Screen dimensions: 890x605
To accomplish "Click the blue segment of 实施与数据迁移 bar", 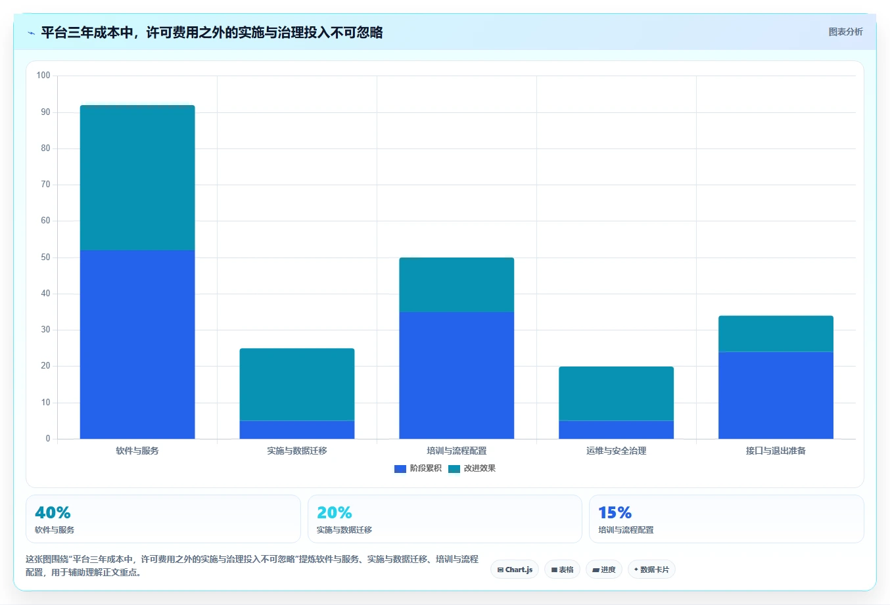I will tap(297, 430).
